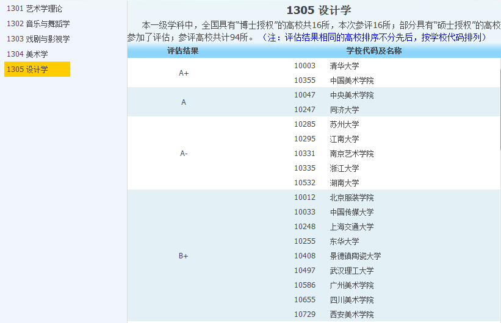
Task: Click school code 10335
Action: [305, 168]
